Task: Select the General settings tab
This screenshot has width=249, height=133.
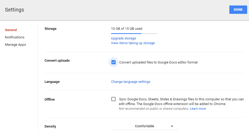Action: 11,30
